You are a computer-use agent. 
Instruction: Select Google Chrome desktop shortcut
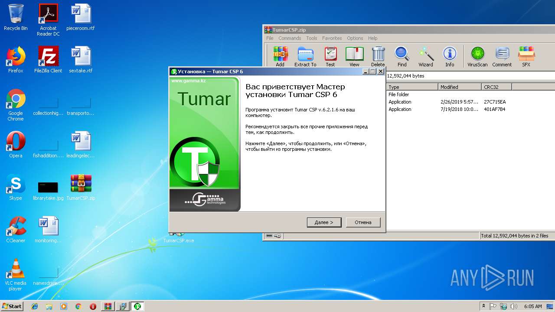coord(16,105)
